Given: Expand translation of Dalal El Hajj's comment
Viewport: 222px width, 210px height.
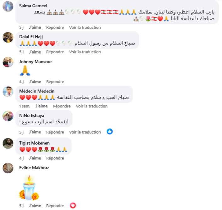Looking at the screenshot, I should 85,52.
